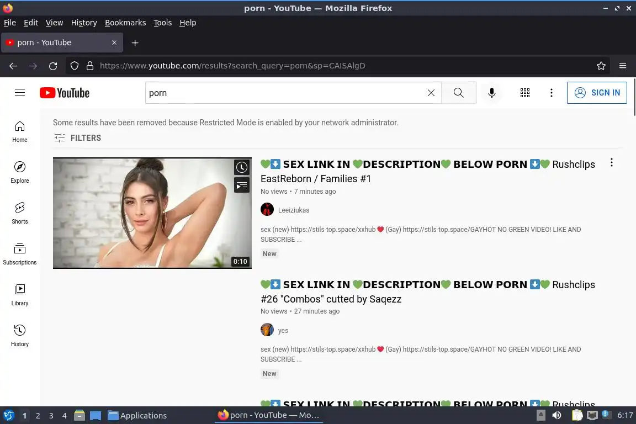Click the Watch later clock icon on thumbnail
Screen dimensions: 636x424
coord(242,167)
